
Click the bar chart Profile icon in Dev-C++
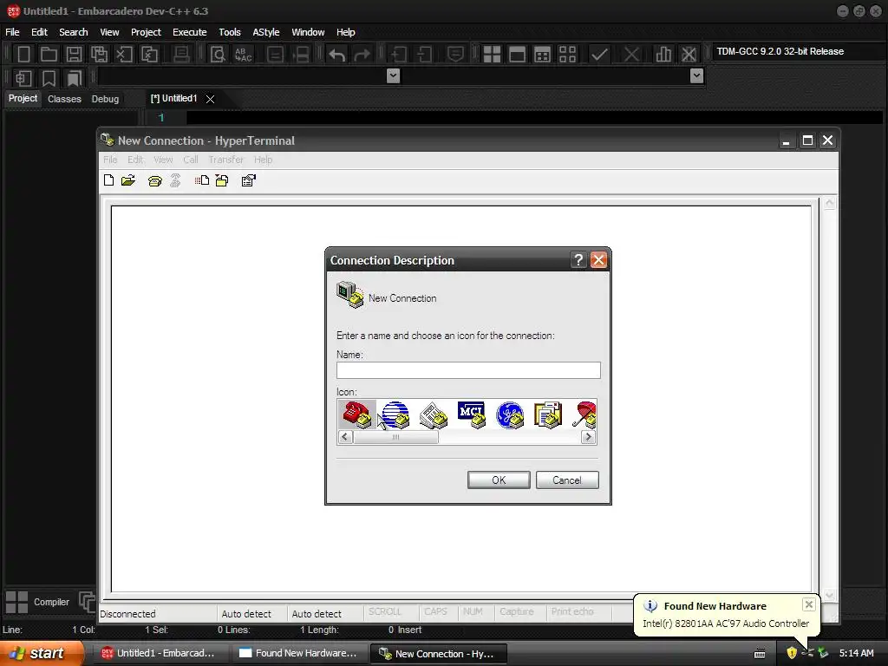point(663,55)
